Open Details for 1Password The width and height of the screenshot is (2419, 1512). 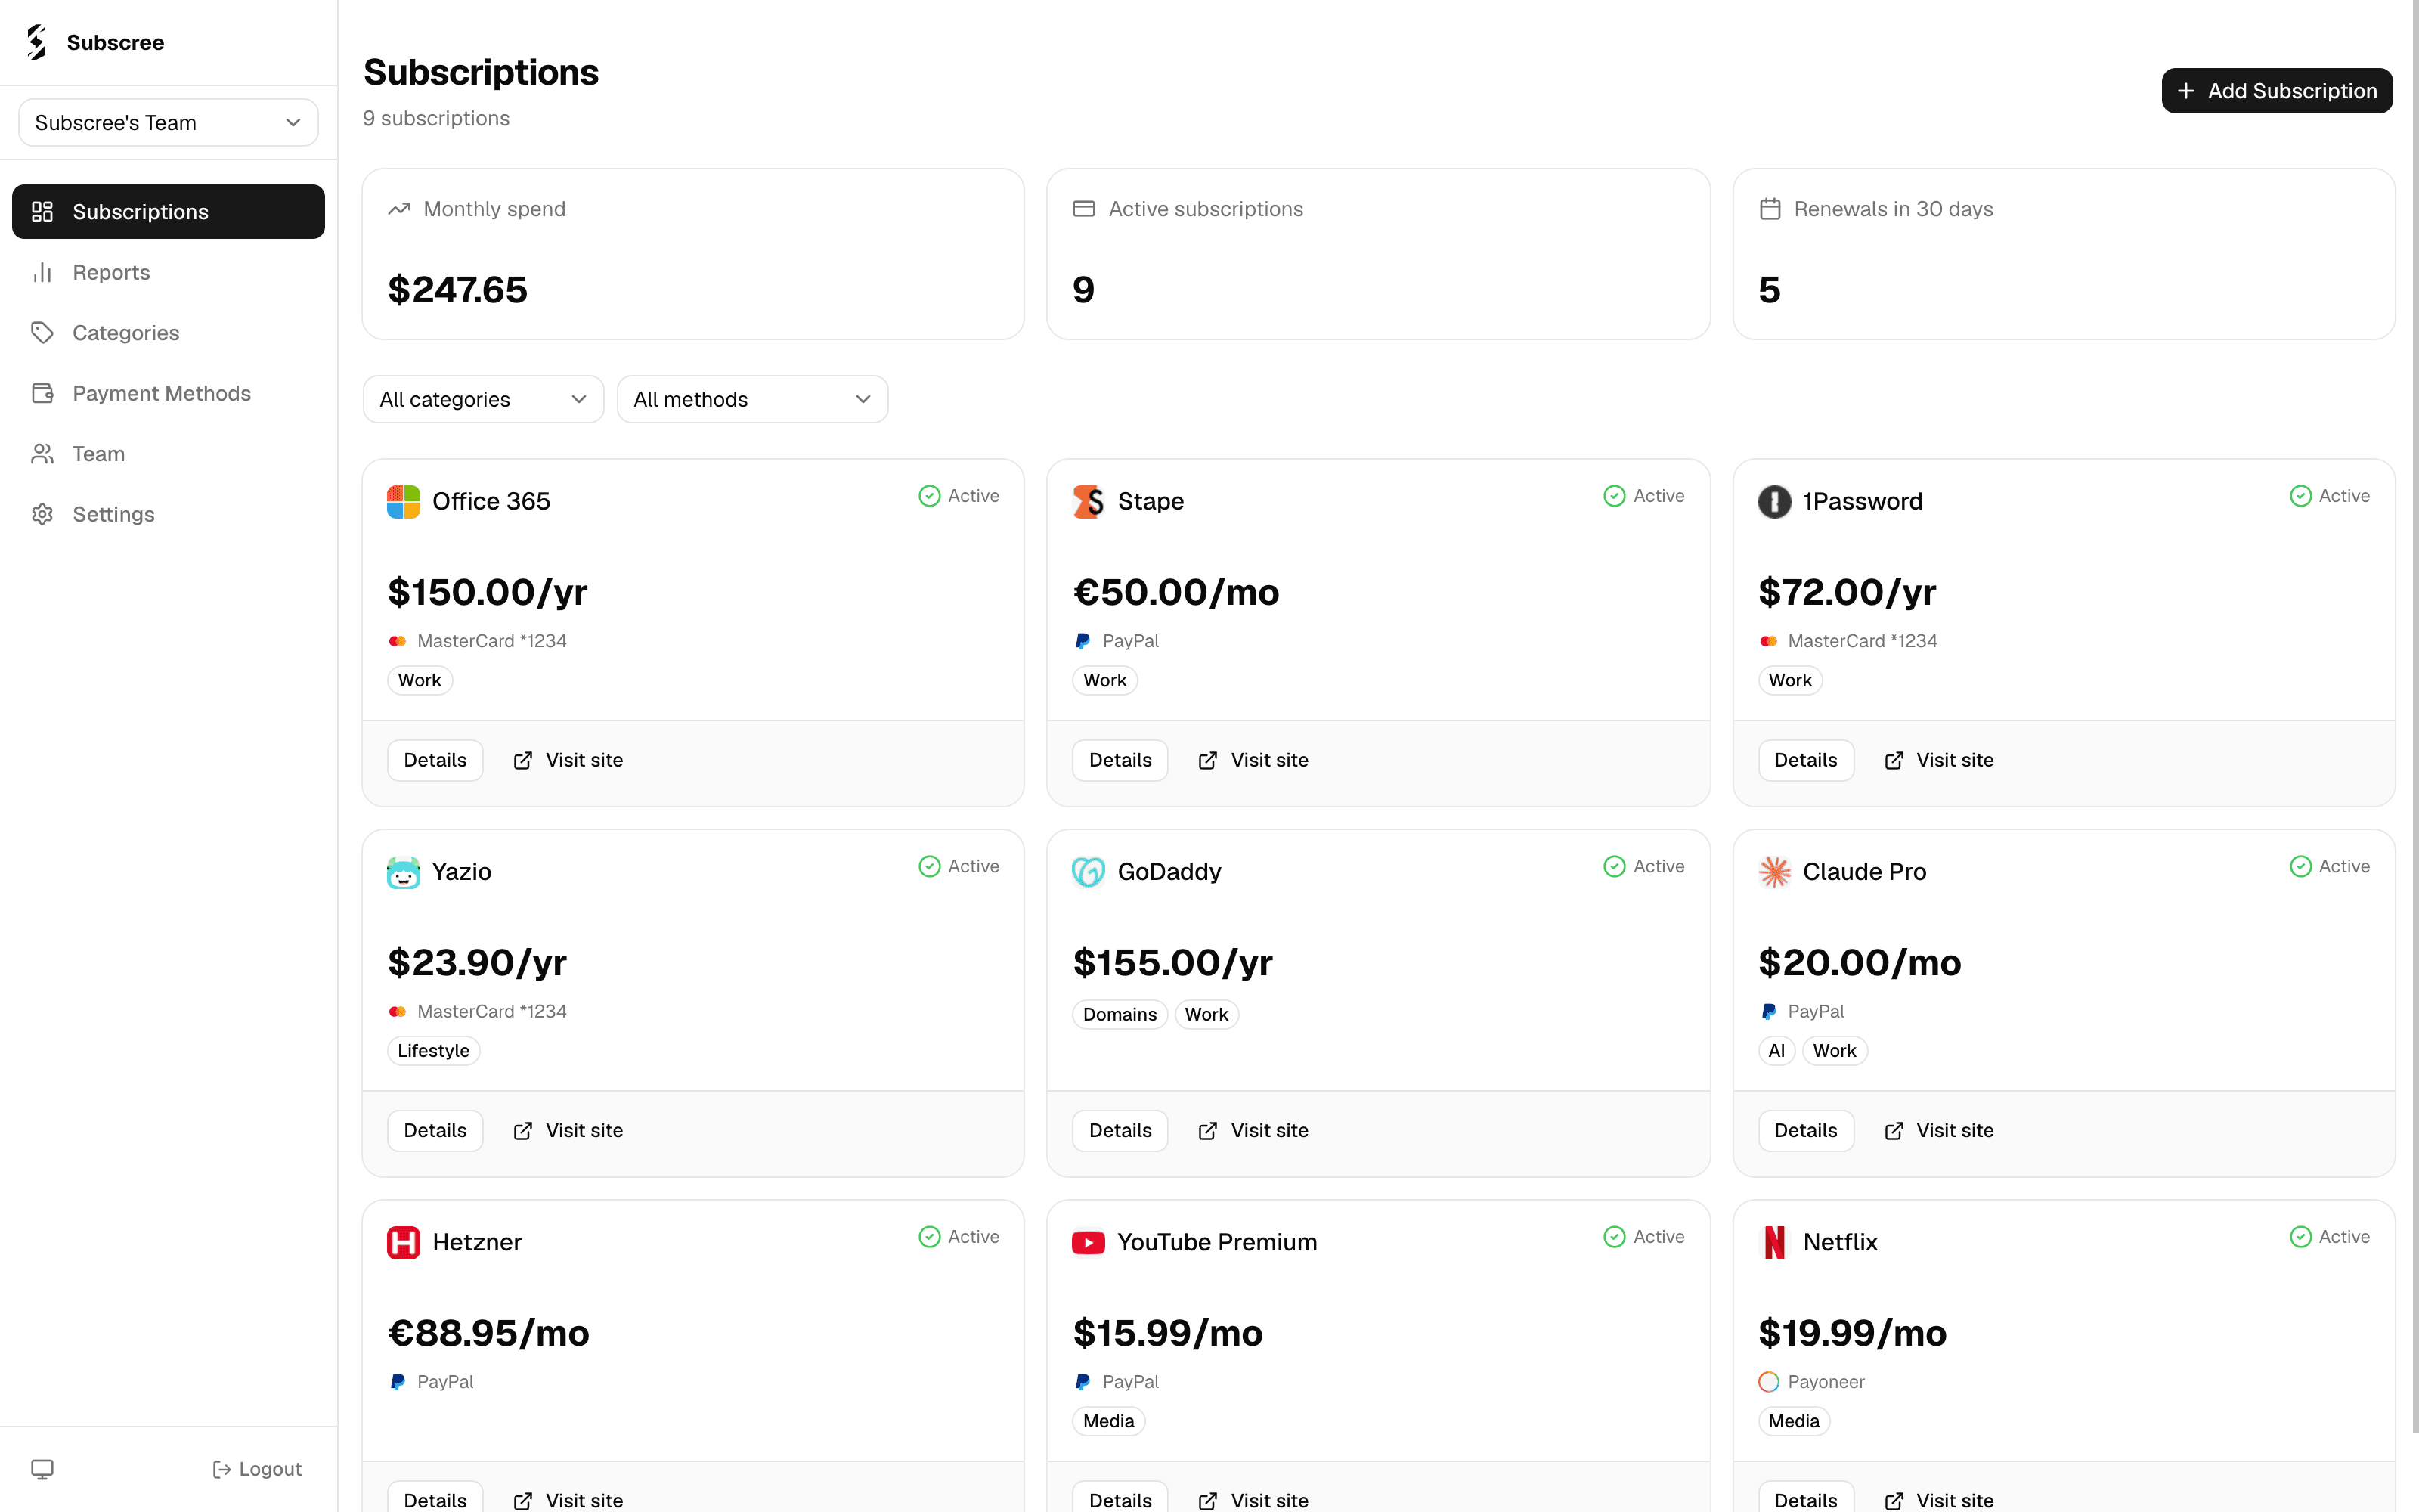(x=1805, y=760)
